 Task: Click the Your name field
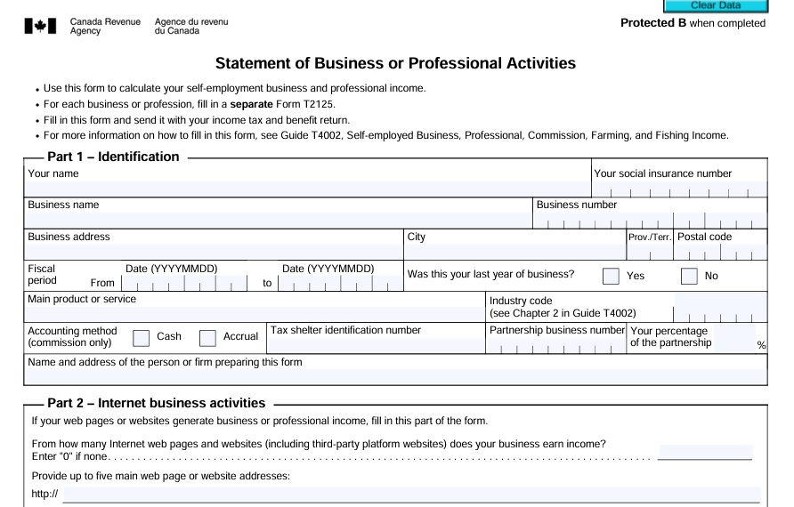pos(307,189)
